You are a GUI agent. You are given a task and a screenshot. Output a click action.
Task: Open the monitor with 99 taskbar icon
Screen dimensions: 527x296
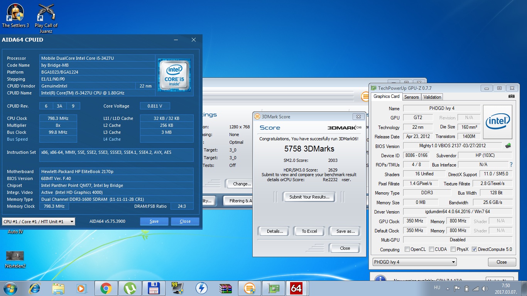click(x=177, y=288)
